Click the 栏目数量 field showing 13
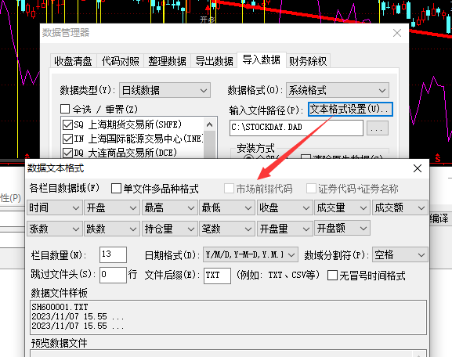 click(113, 254)
